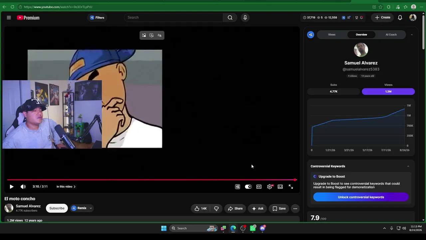This screenshot has height=240, width=426.
Task: Switch to the Views tab
Action: (332, 35)
